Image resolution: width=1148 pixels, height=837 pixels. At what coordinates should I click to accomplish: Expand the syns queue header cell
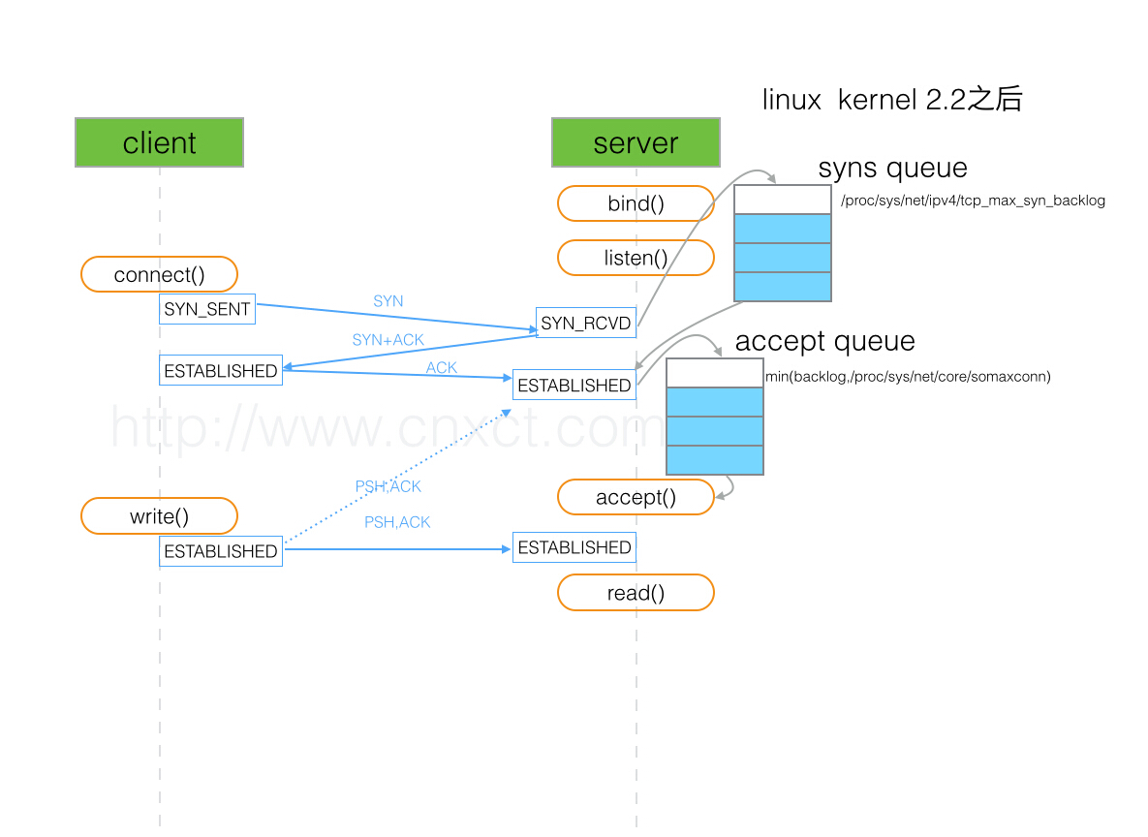click(782, 198)
